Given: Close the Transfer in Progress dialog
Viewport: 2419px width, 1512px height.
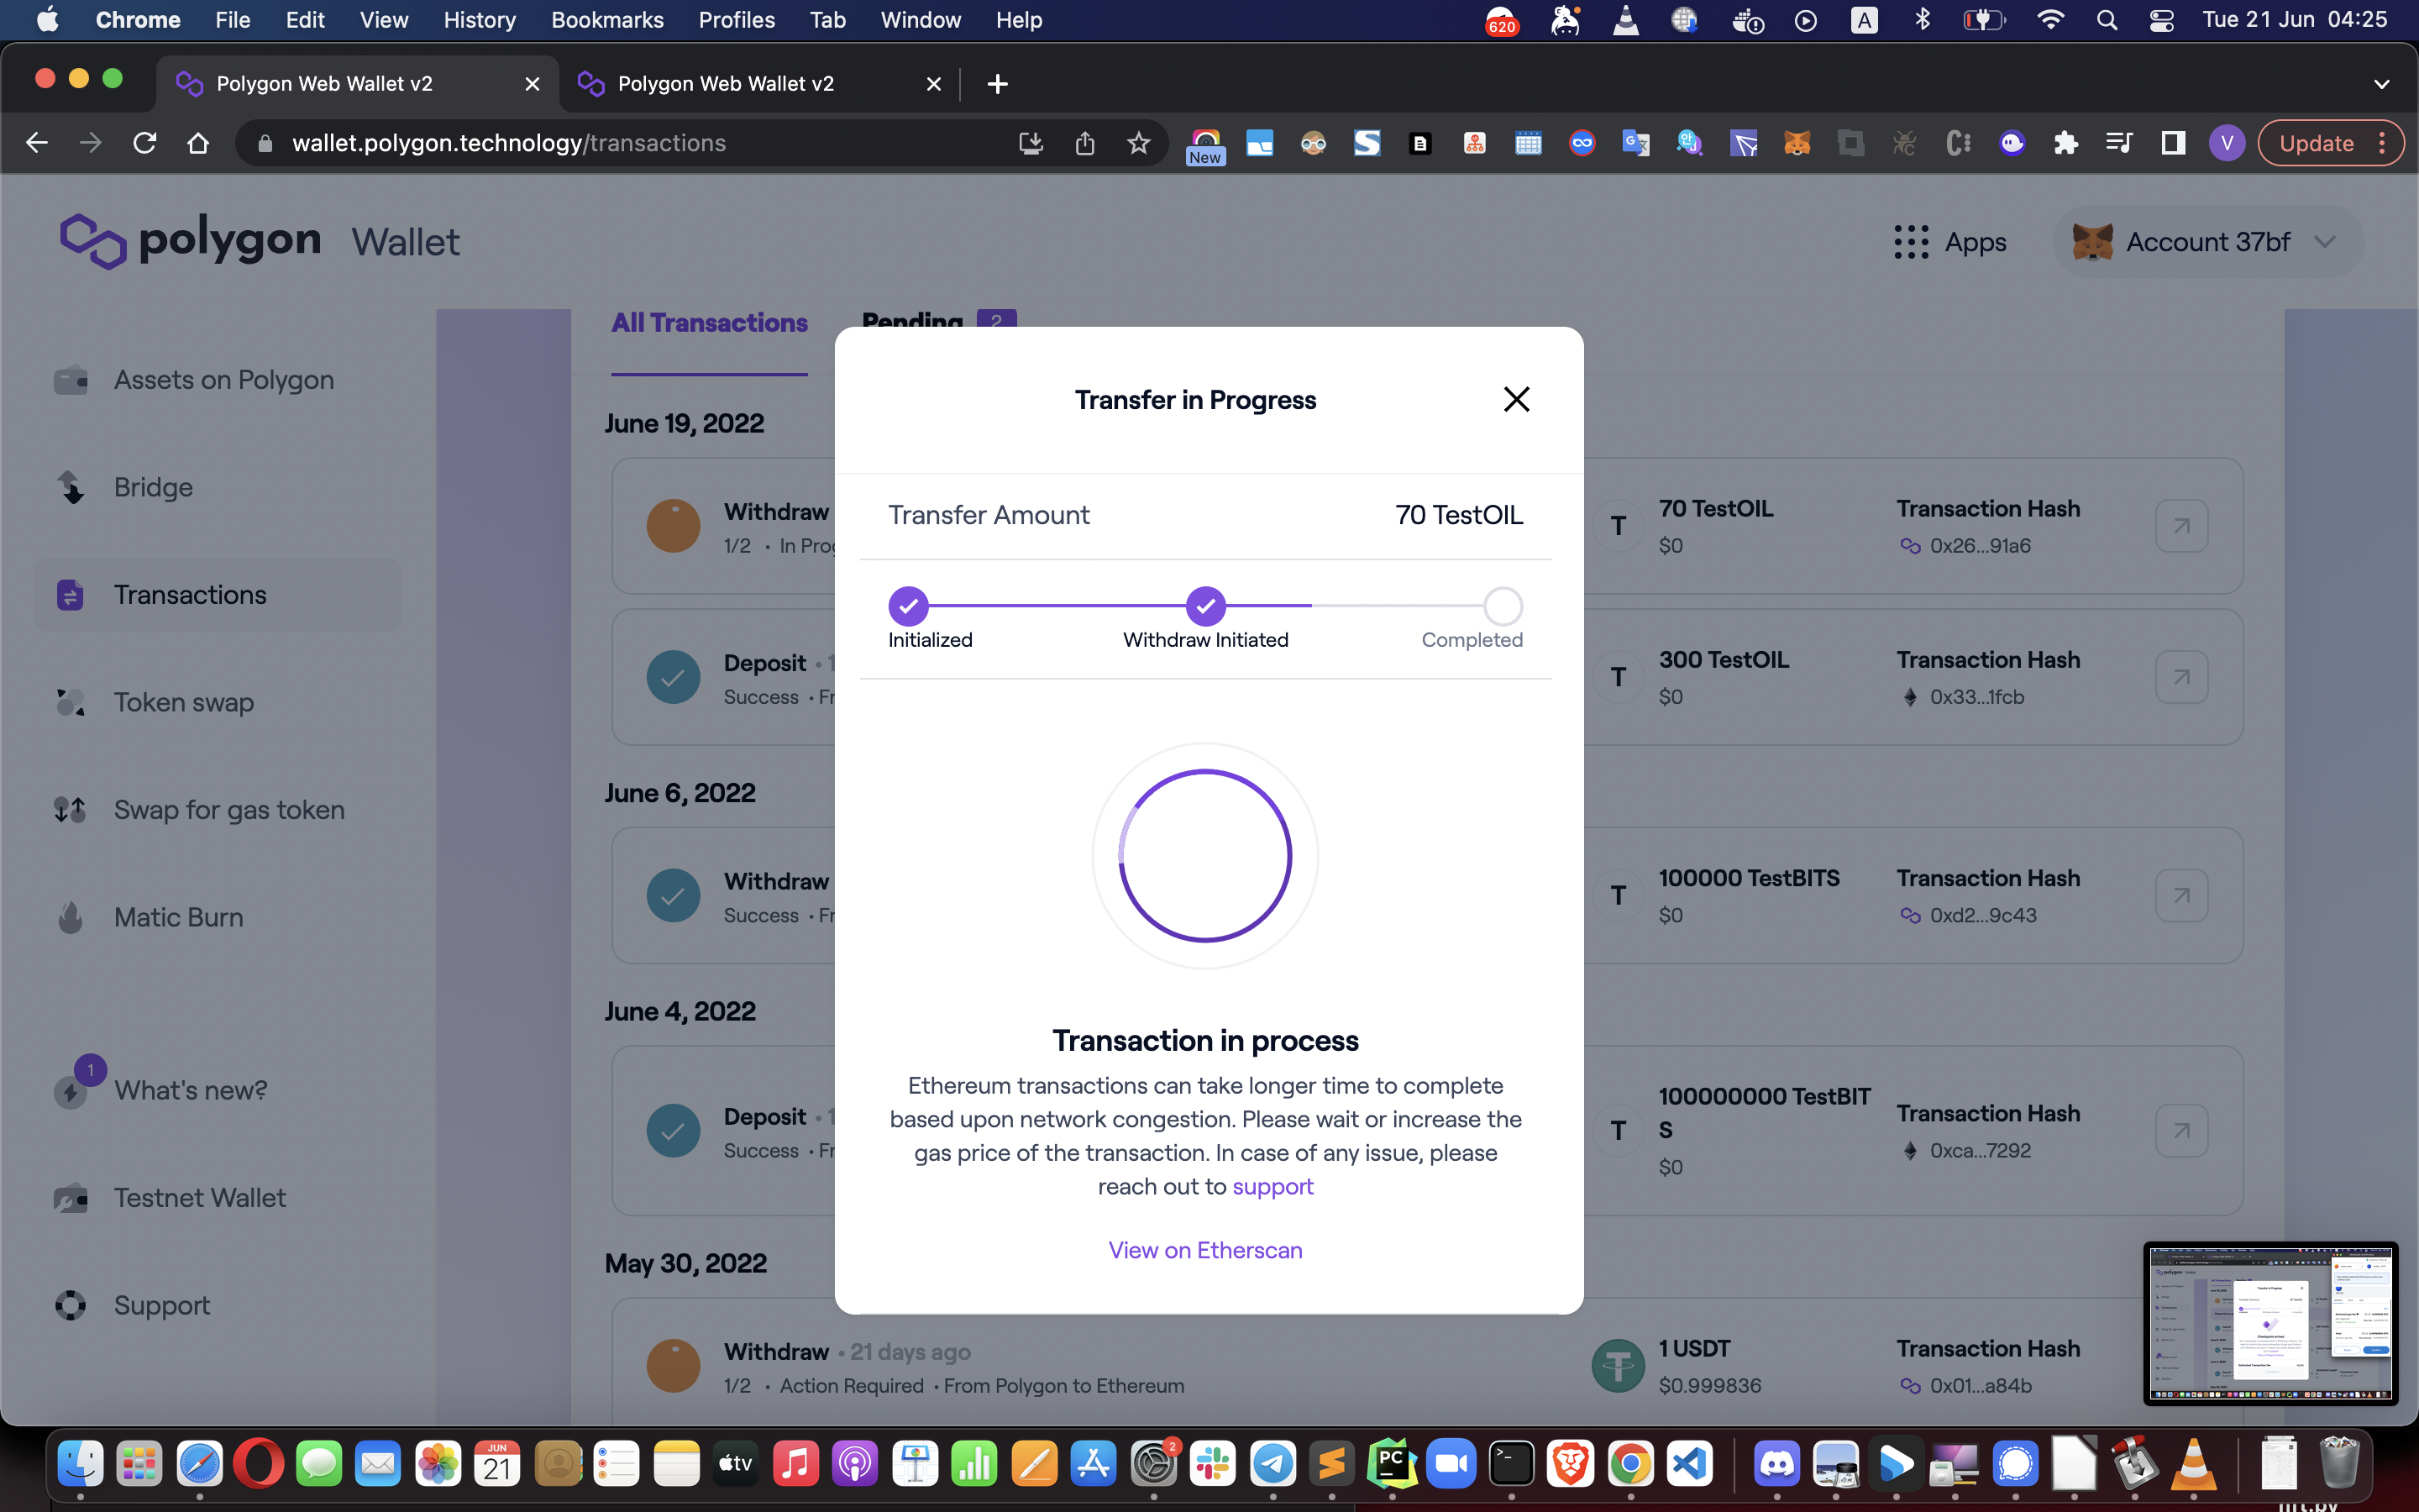Looking at the screenshot, I should [1515, 399].
